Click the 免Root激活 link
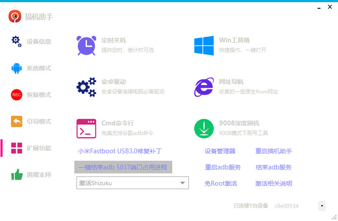 pyautogui.click(x=221, y=183)
